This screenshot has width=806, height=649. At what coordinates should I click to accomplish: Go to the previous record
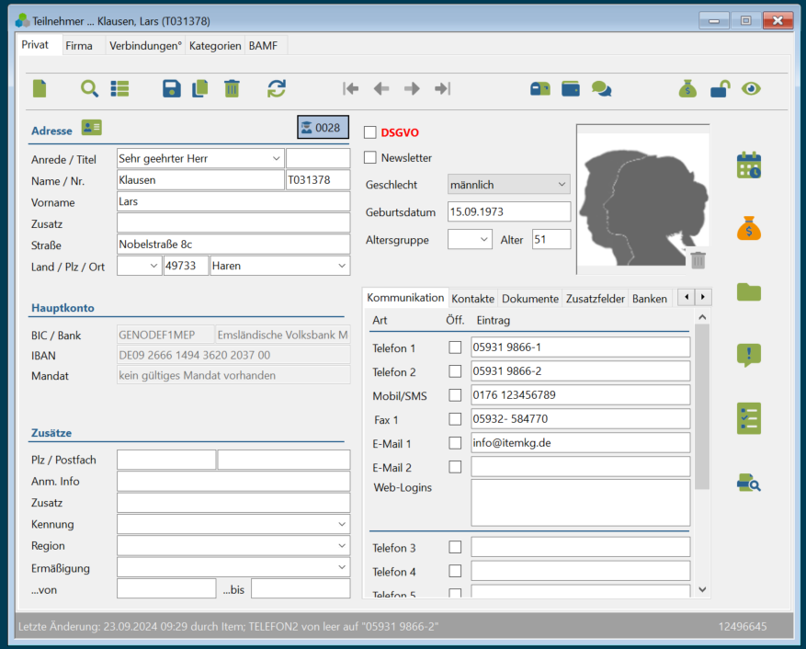click(x=380, y=89)
